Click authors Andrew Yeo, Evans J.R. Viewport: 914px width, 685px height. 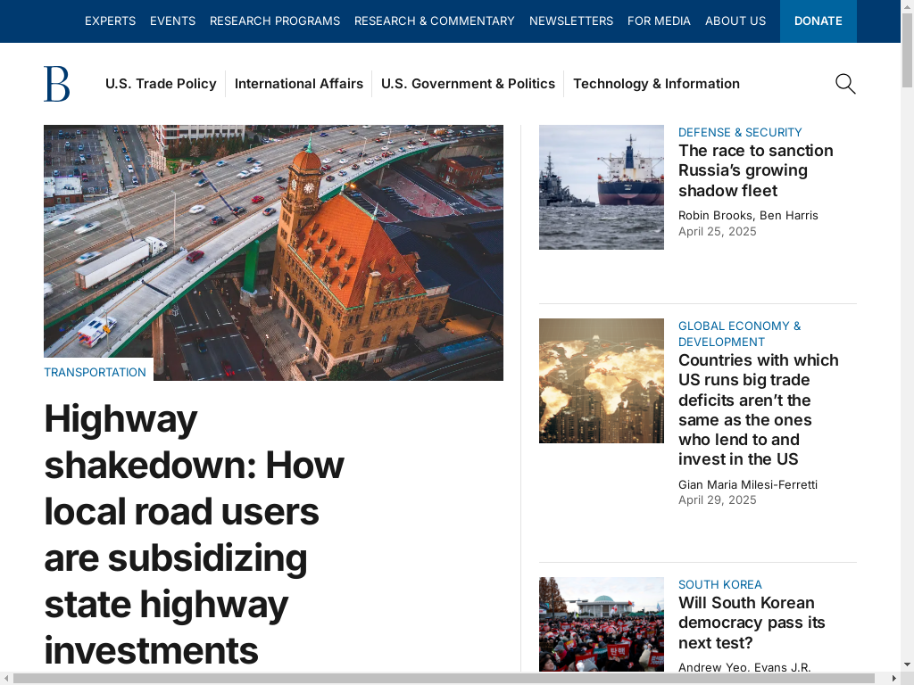click(744, 667)
